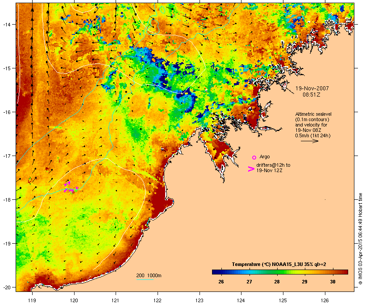Click the longitude axis label '125'
366x304 pixels.
pos(283,300)
